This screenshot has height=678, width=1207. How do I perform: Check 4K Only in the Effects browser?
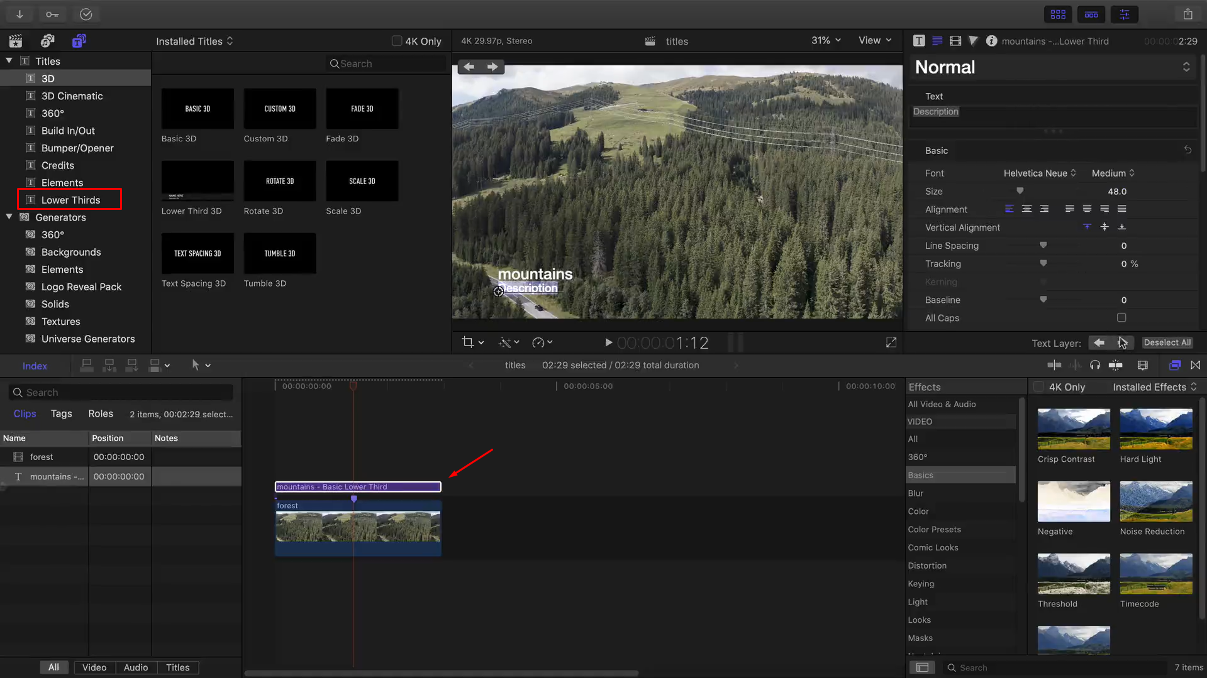[1038, 386]
